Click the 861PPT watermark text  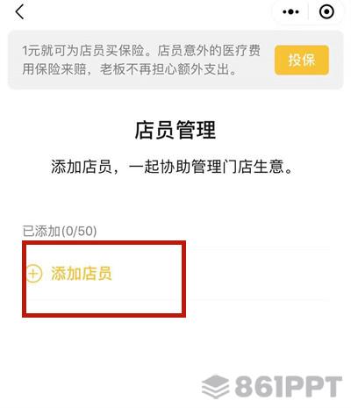tap(289, 387)
